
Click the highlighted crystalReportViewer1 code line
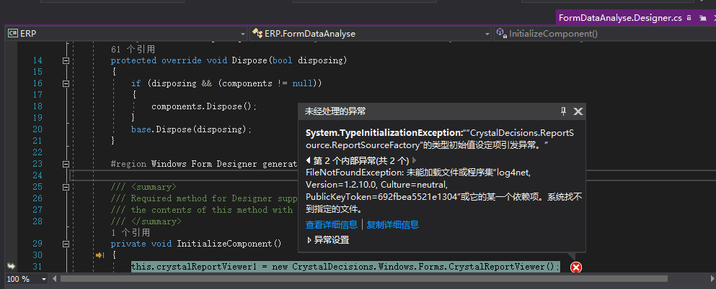(345, 267)
